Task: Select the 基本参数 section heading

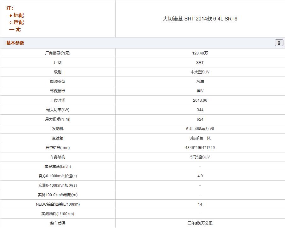Action: (x=15, y=43)
